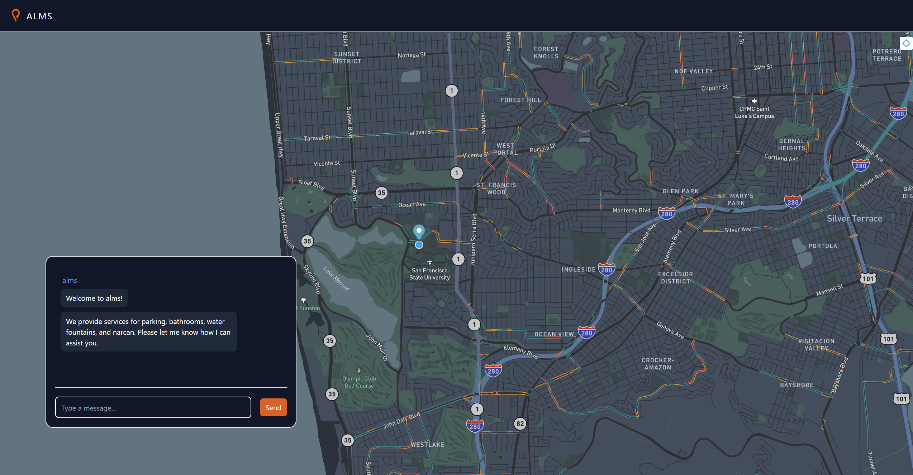Click the Lake Merced label on map
The image size is (913, 475).
[x=336, y=279]
